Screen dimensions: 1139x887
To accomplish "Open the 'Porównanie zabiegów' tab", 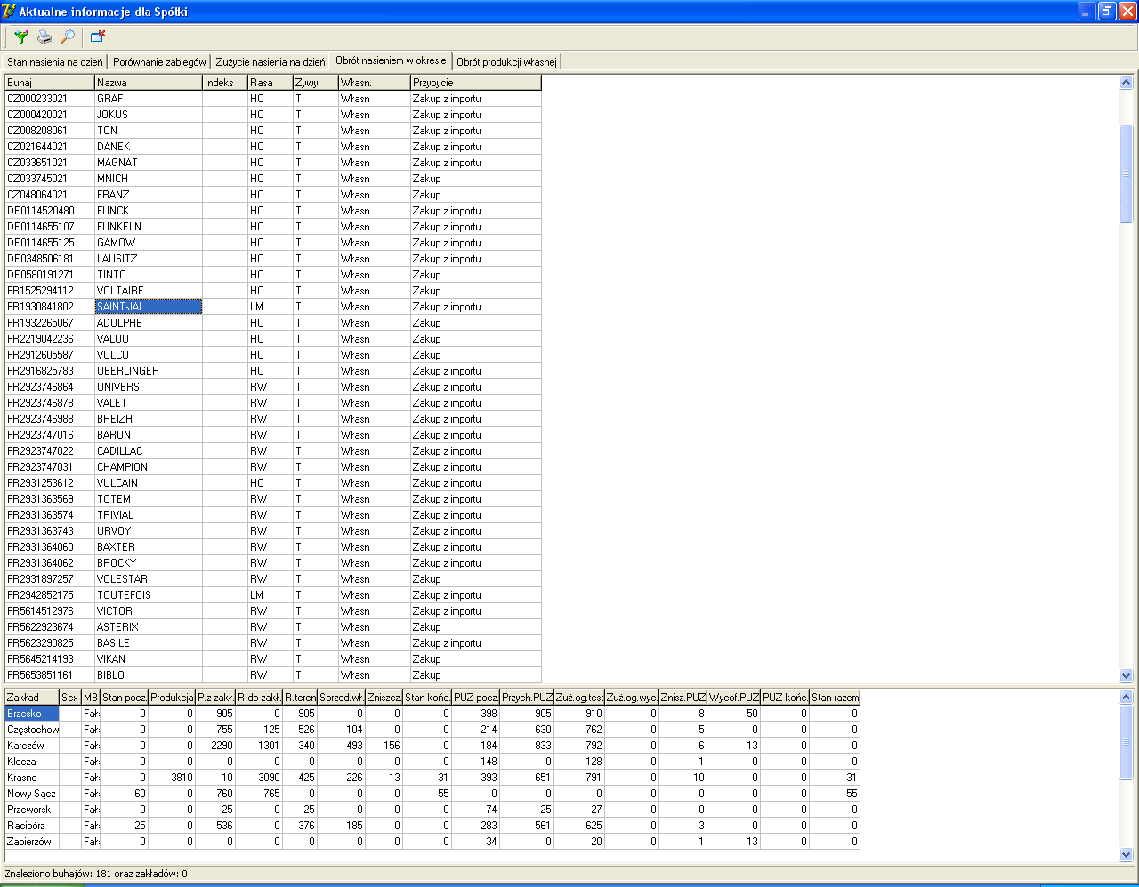I will tap(160, 62).
